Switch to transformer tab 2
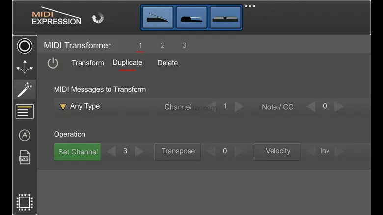Viewport: 383px width, 215px height. click(163, 45)
